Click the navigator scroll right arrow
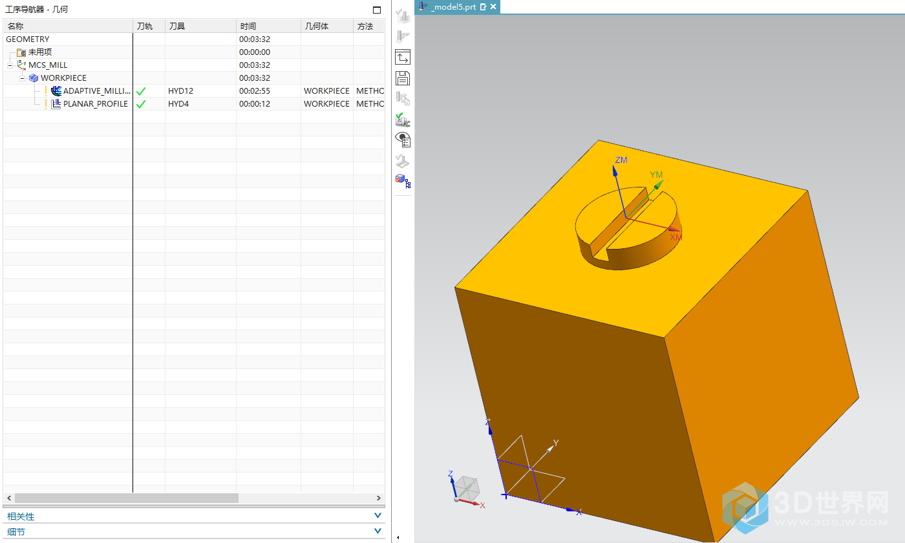Viewport: 905px width, 543px height. 379,498
